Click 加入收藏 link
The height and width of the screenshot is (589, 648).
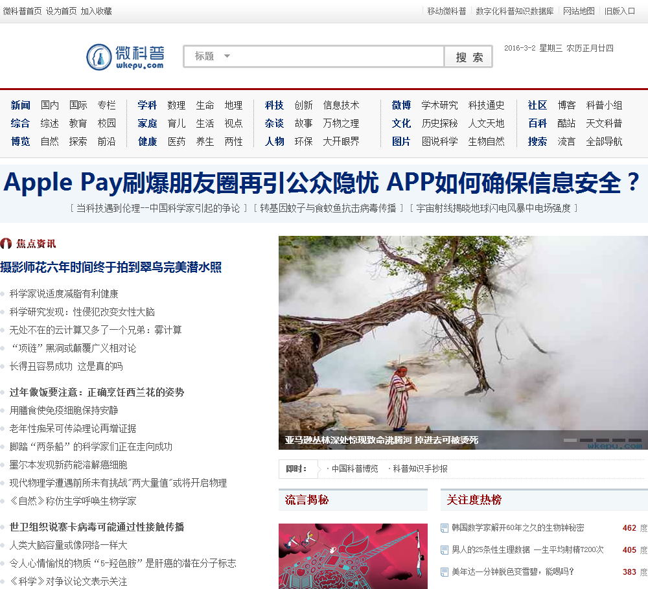pyautogui.click(x=96, y=11)
